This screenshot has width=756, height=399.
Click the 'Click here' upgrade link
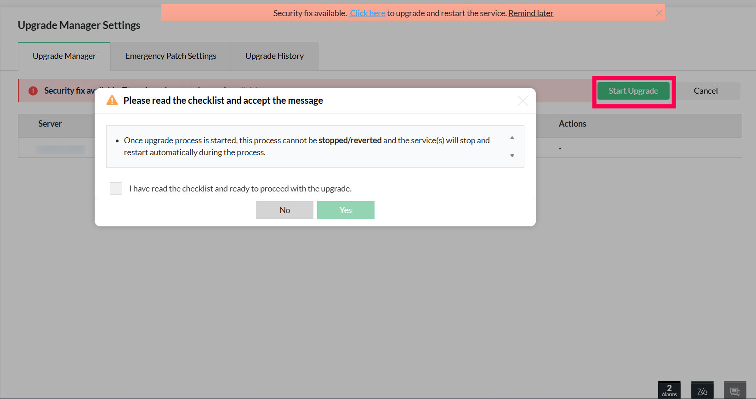tap(368, 13)
